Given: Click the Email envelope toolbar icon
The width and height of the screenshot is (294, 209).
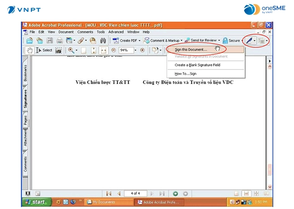Looking at the screenshot, I should click(93, 40).
